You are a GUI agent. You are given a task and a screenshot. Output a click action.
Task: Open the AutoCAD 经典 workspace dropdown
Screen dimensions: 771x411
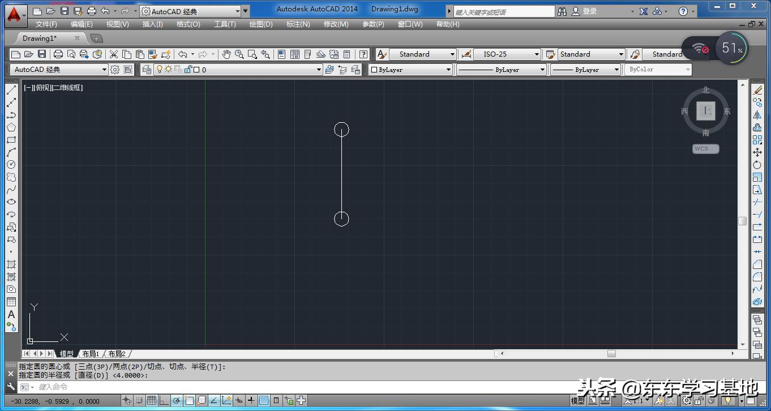pyautogui.click(x=59, y=70)
